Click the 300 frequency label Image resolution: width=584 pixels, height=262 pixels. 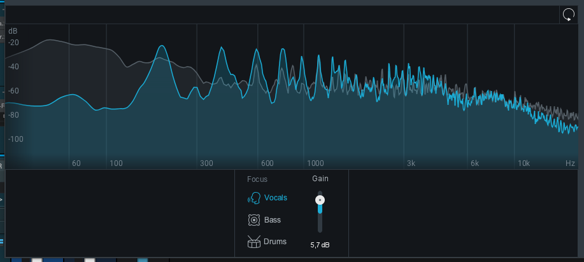pos(206,163)
